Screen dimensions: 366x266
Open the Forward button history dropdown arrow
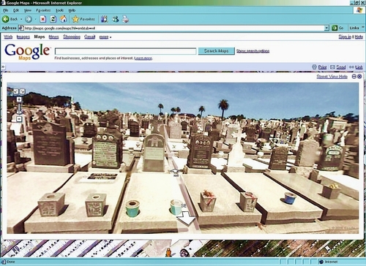pos(35,19)
